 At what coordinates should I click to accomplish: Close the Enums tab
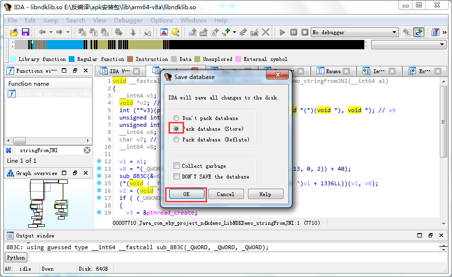point(346,71)
